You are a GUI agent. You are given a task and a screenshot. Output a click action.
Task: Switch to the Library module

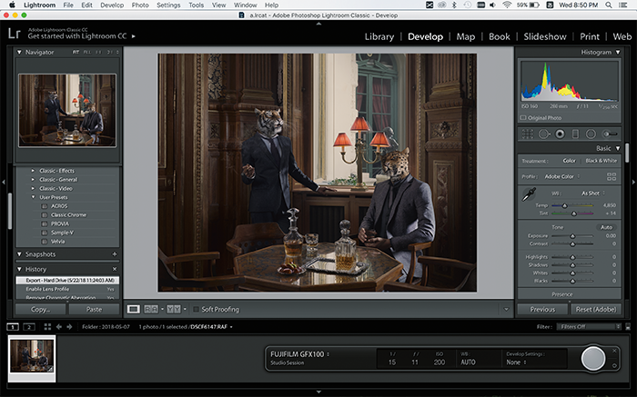(379, 36)
